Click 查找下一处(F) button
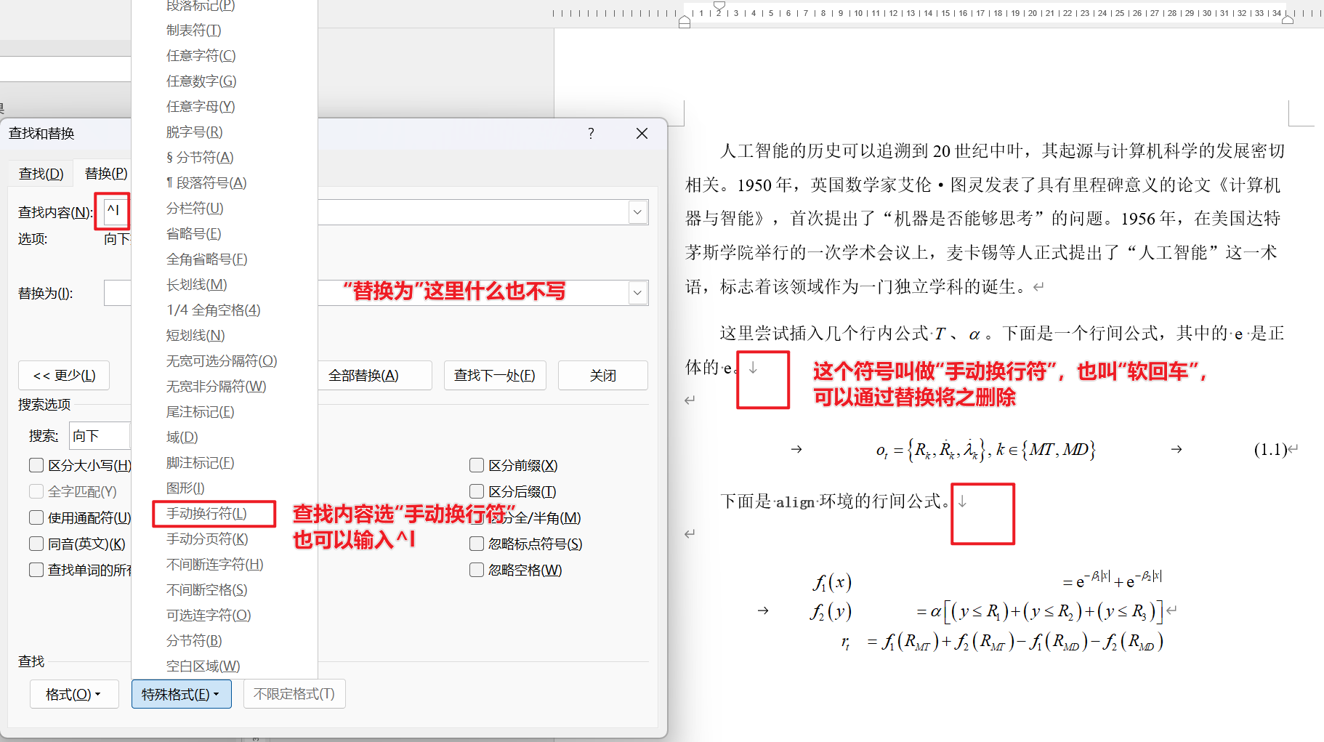The height and width of the screenshot is (742, 1324). coord(495,376)
